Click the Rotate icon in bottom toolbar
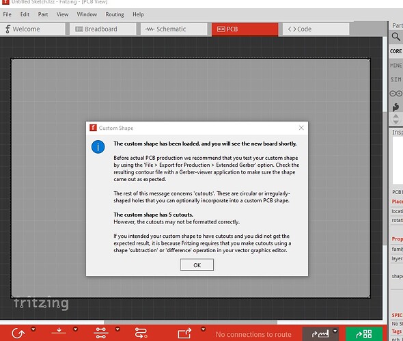Screen dimensions: 403x341 [18, 333]
